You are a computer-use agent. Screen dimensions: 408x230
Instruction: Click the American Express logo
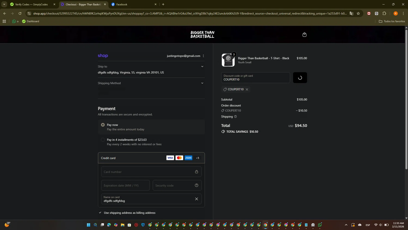pyautogui.click(x=188, y=158)
